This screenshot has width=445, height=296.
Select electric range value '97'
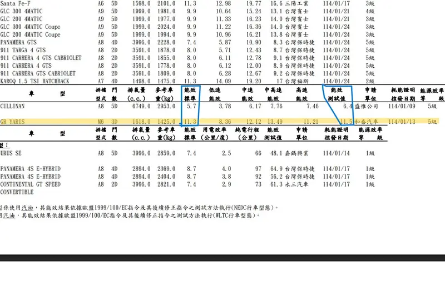click(x=258, y=169)
